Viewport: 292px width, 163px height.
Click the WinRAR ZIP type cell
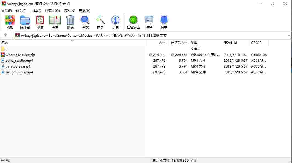pos(205,55)
